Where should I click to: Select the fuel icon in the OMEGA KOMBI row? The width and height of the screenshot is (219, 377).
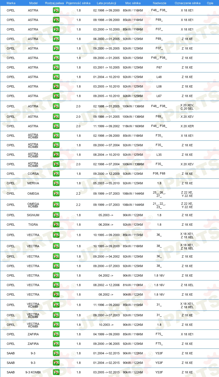pos(56,205)
